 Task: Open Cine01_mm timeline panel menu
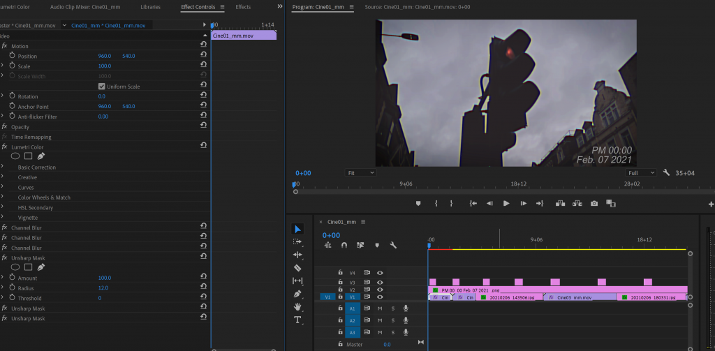coord(363,222)
